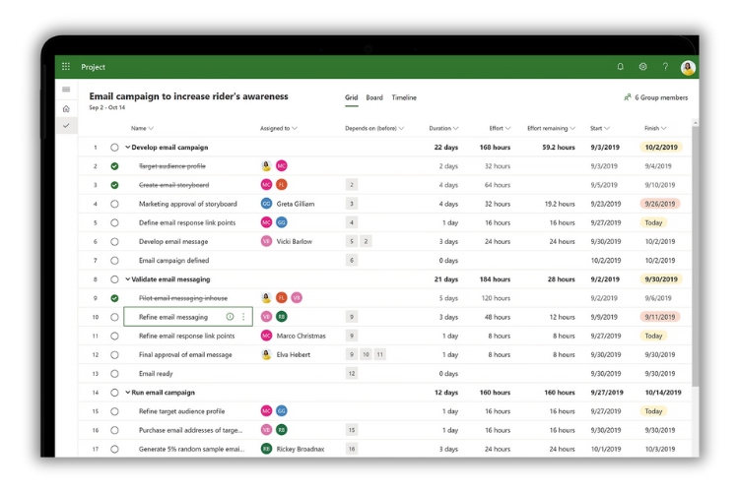Image resolution: width=739 pixels, height=492 pixels.
Task: Click the notifications bell icon
Action: tap(621, 67)
